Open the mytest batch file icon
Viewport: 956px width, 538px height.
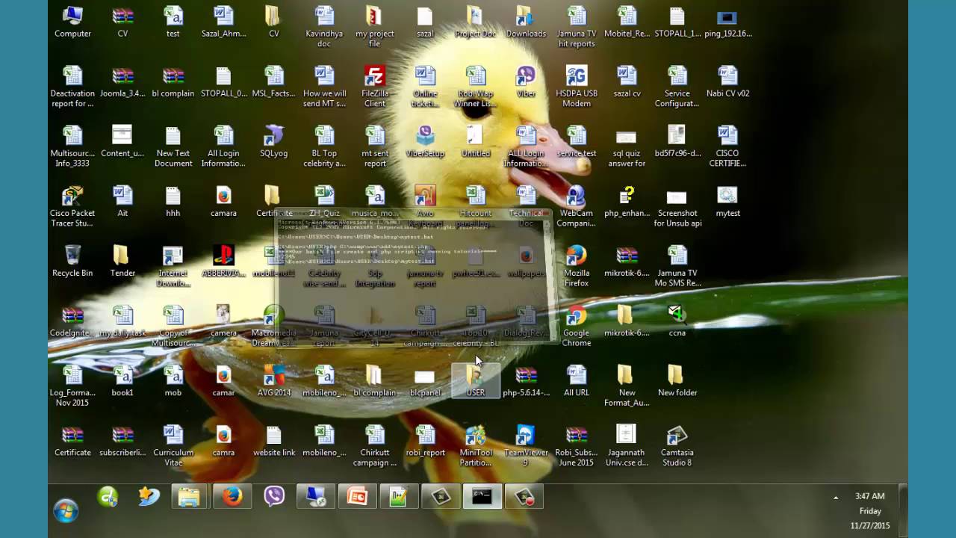(727, 201)
